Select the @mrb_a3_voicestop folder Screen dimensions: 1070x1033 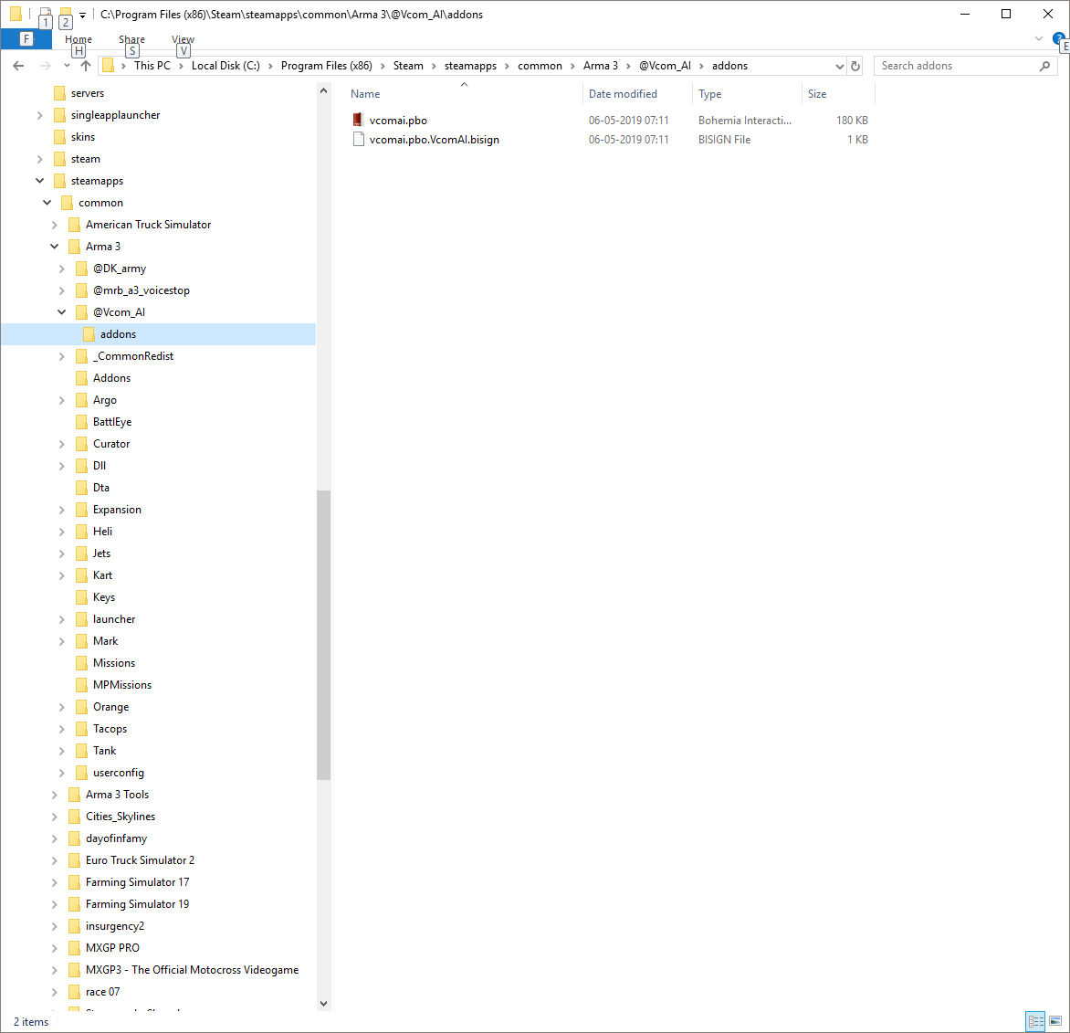[142, 290]
